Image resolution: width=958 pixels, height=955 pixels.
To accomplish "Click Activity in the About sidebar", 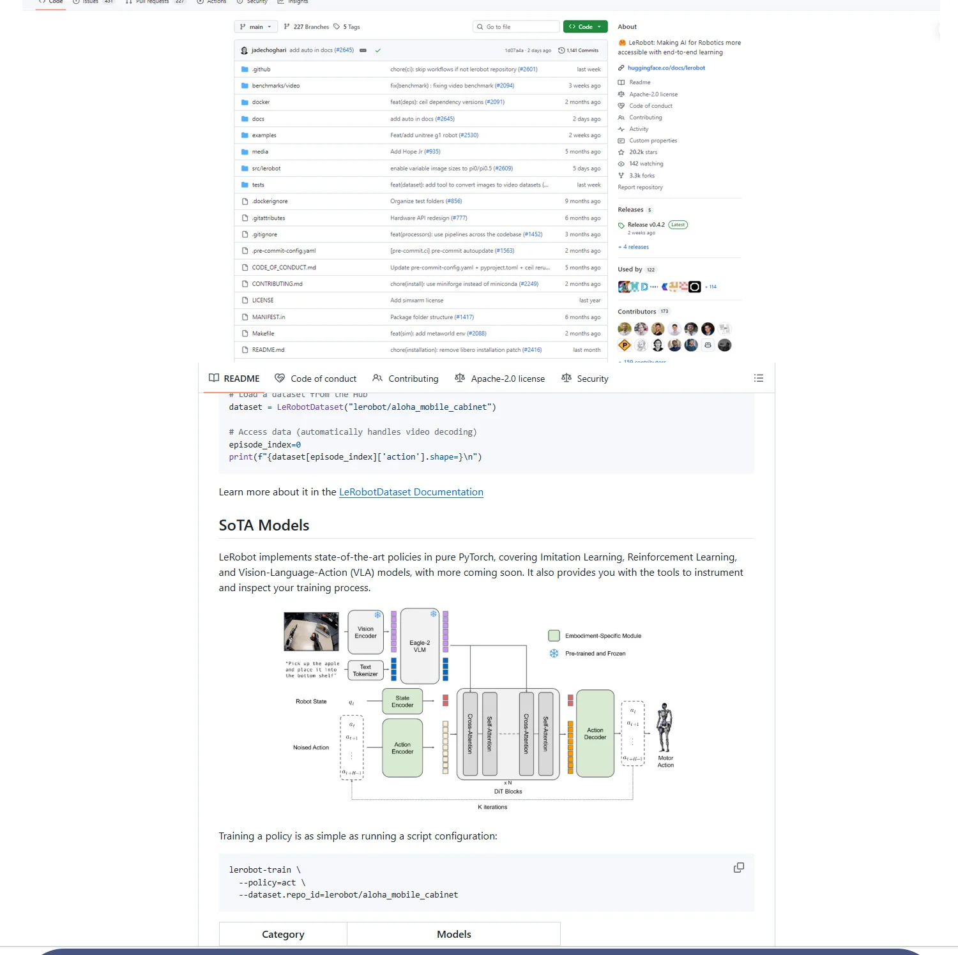I will coord(639,129).
